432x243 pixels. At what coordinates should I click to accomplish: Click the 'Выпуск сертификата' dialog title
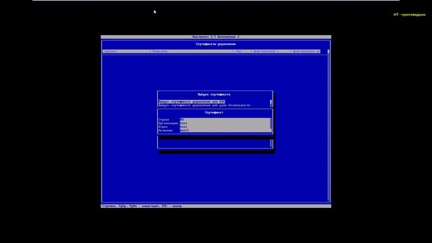pos(214,94)
